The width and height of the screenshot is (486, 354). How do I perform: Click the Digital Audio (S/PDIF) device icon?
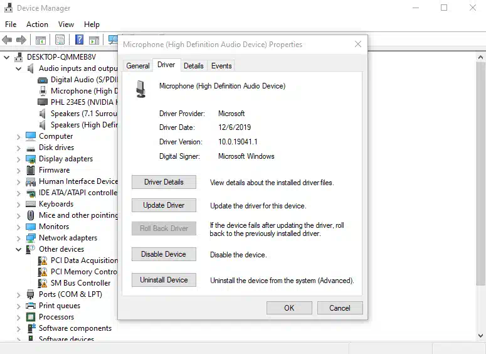tap(43, 80)
